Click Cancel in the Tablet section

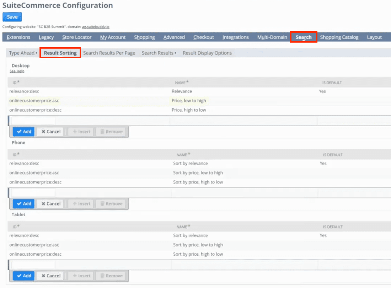click(51, 276)
